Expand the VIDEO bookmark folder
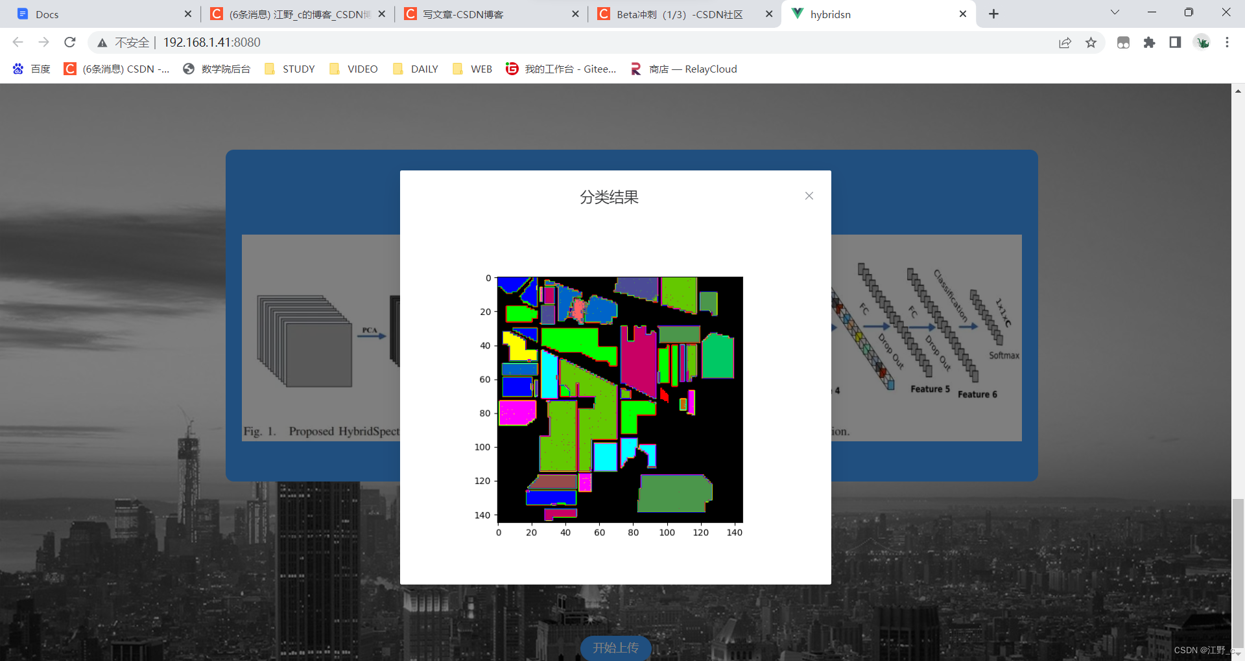The height and width of the screenshot is (661, 1245). click(x=353, y=69)
